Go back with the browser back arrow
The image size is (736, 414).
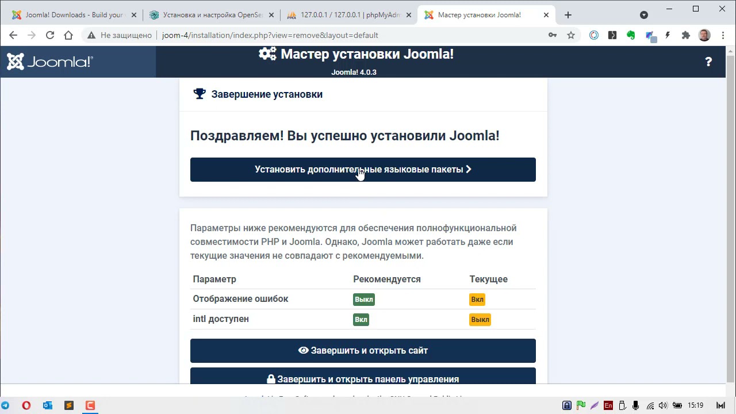pyautogui.click(x=13, y=35)
